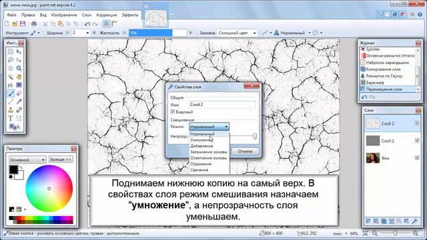Select the Pencil tool

click(x=11, y=102)
